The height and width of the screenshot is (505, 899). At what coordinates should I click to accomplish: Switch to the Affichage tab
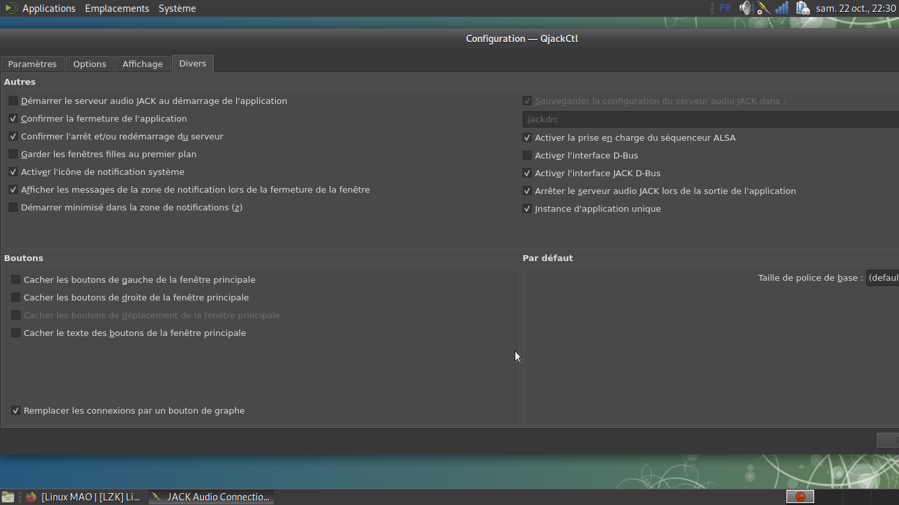142,64
